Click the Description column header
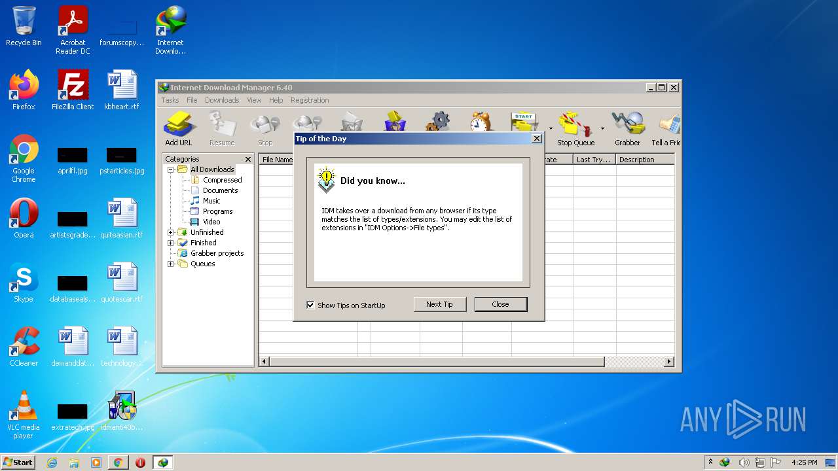 coord(645,160)
